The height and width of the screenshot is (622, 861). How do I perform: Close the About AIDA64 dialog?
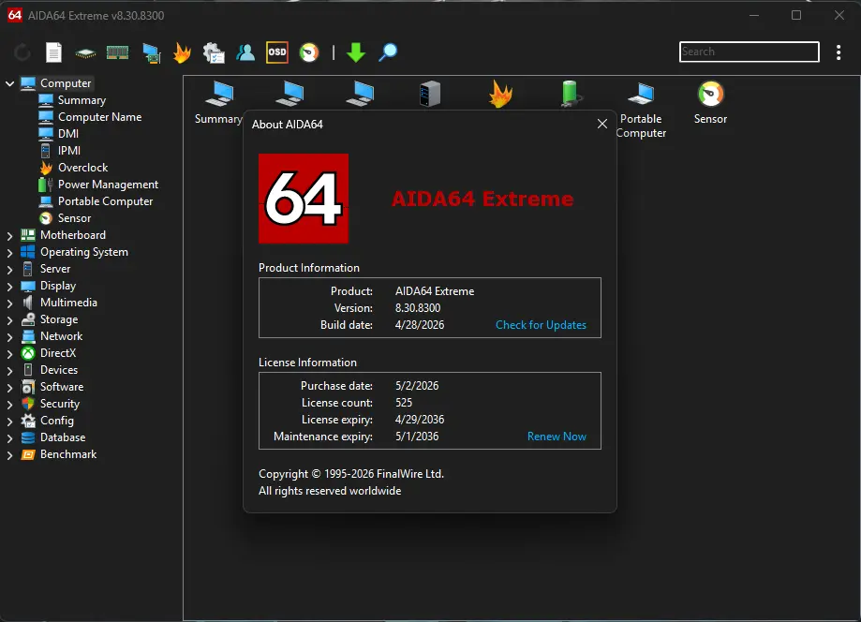[601, 124]
